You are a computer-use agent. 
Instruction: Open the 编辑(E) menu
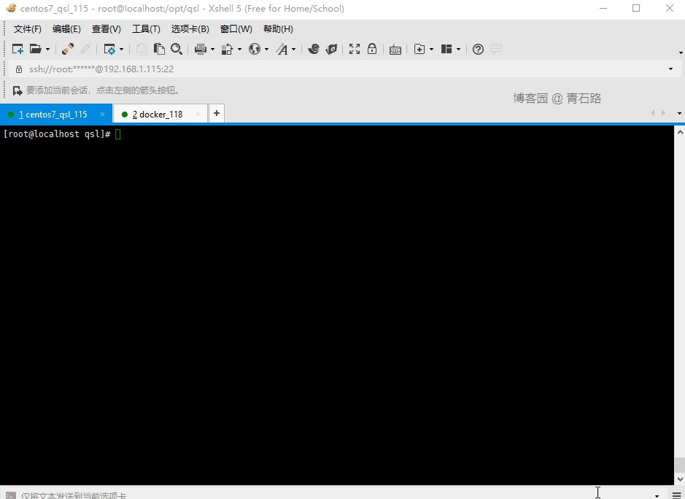tap(66, 29)
